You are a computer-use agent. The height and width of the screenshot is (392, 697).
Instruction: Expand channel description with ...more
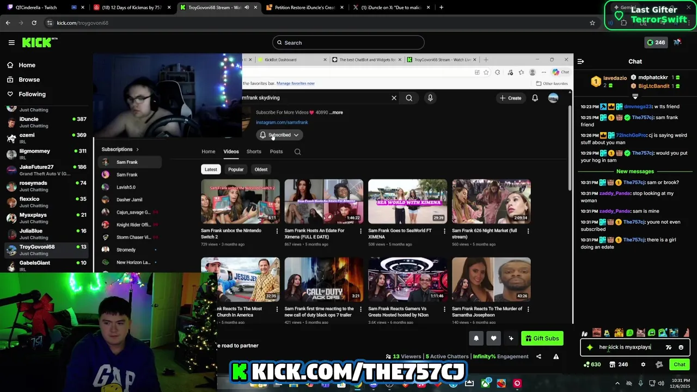[336, 112]
